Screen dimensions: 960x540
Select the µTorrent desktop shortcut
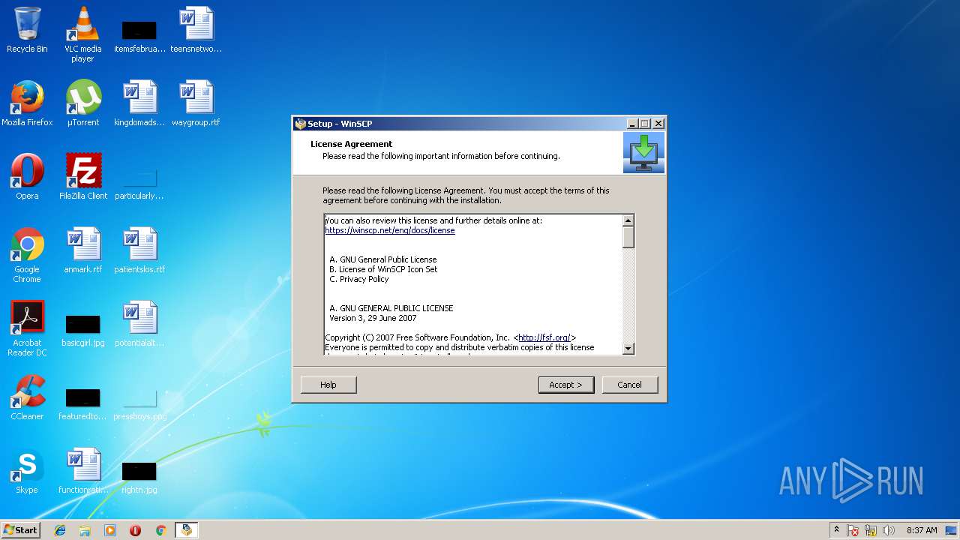coord(82,103)
